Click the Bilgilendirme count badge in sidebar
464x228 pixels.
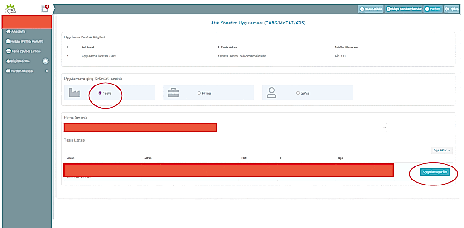coord(45,61)
